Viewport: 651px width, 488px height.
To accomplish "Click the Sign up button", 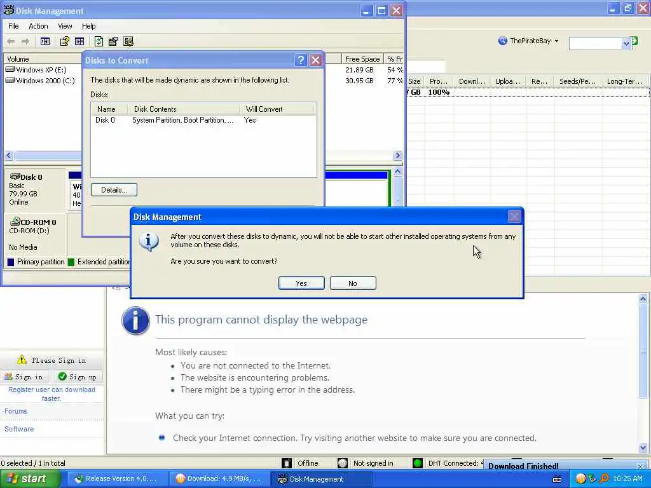I will pos(78,377).
